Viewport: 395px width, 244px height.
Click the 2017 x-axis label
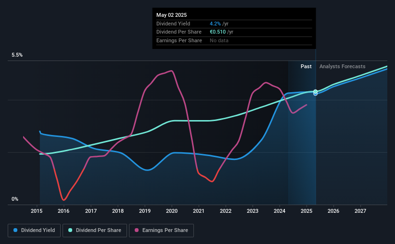pos(90,211)
